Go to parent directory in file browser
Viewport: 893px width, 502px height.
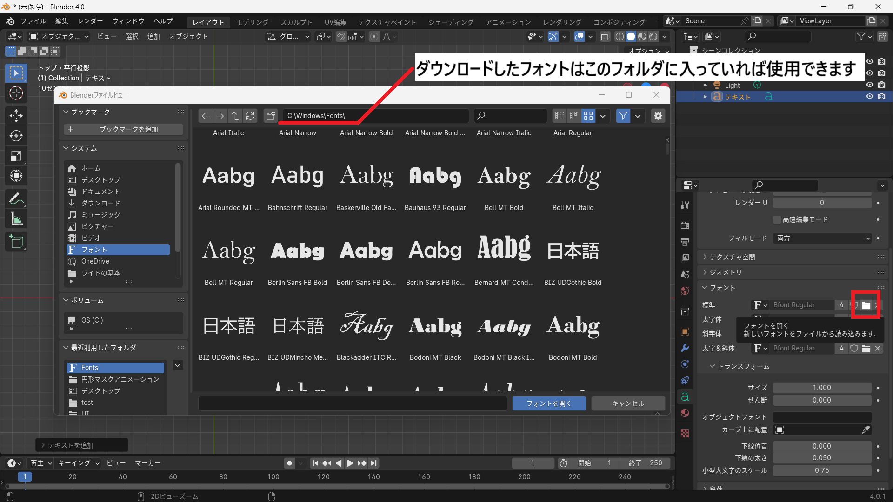[235, 116]
